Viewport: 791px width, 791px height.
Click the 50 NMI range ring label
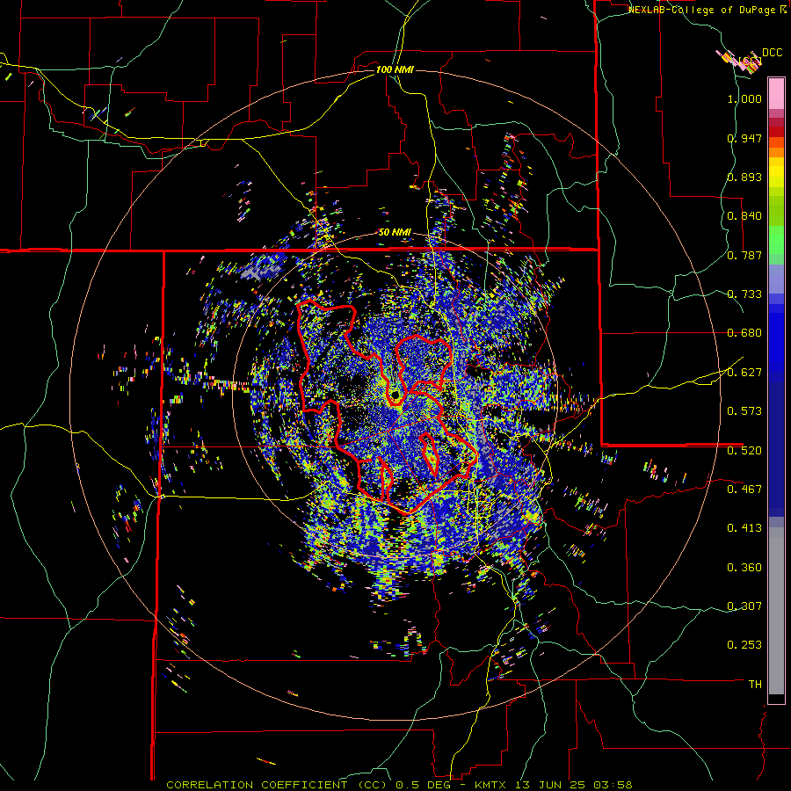(x=395, y=233)
